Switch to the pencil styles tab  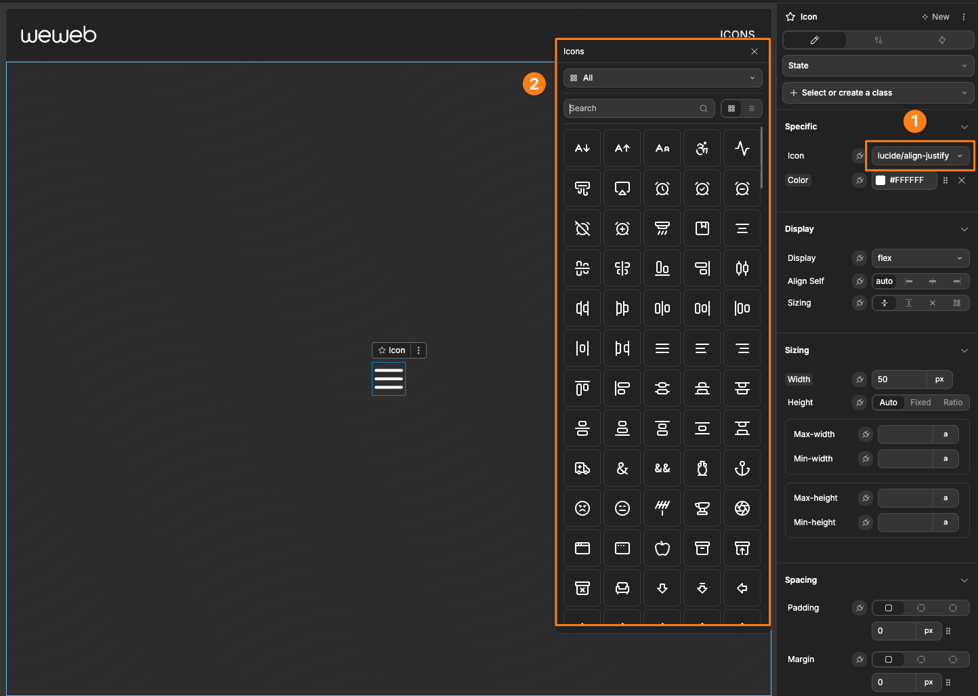(814, 40)
